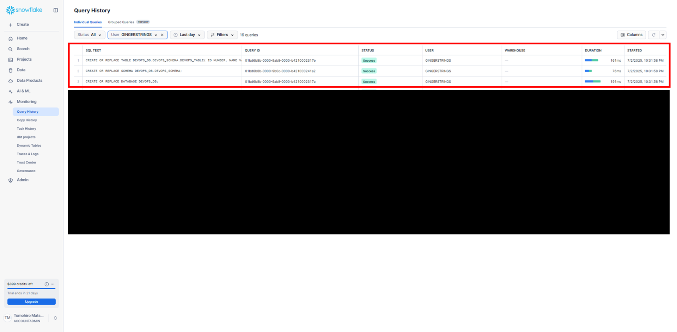
Task: Click the credits info icon
Action: [47, 284]
